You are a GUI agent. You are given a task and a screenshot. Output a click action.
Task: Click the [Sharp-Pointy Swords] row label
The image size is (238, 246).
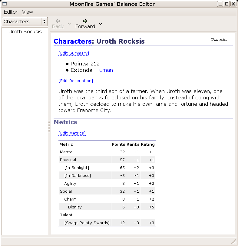(x=87, y=223)
